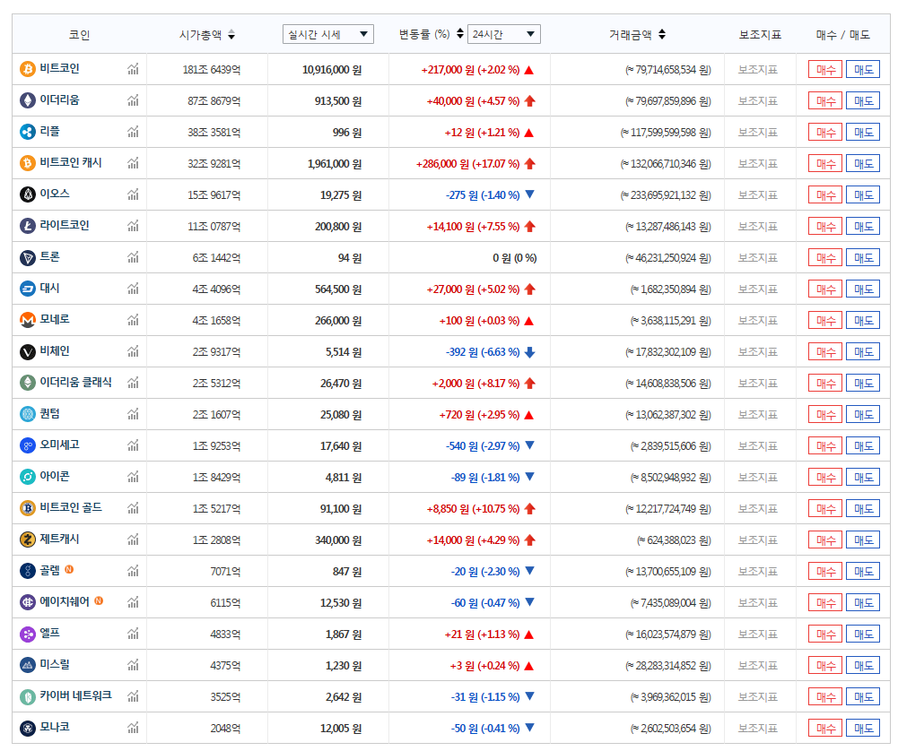Open the chart icon for 이더리움
This screenshot has height=751, width=898.
click(133, 100)
